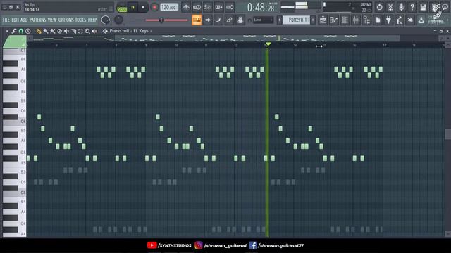
Task: Open the piano roll Tools wrench menu
Action: click(14, 31)
